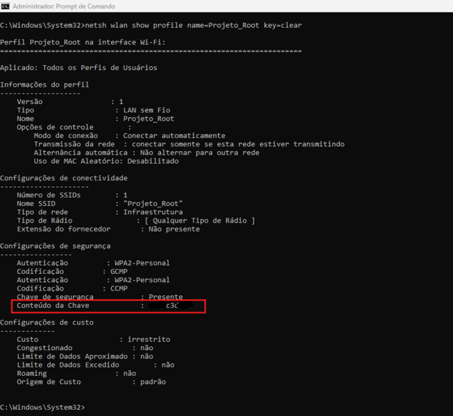This screenshot has width=453, height=416.
Task: Click the 'Perfil Projeto_Root na interface Wi-Fi:' line
Action: coord(83,42)
